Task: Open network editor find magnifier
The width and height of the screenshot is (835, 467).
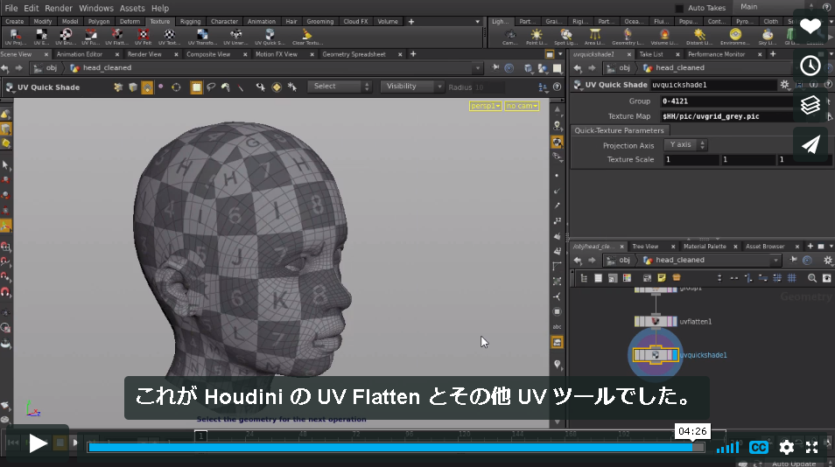Action: click(x=812, y=278)
